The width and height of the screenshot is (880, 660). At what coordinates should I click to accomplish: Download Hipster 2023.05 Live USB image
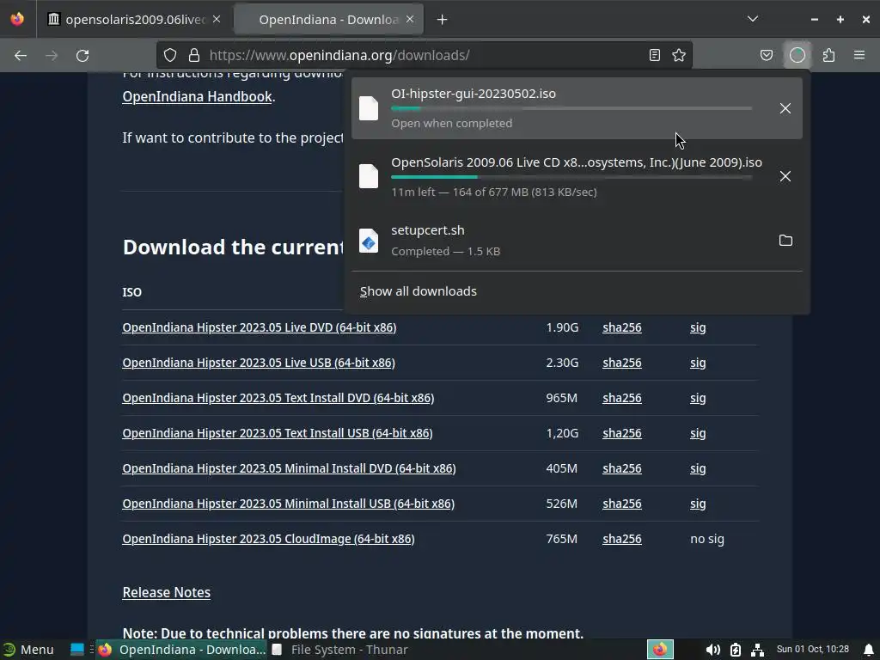[x=259, y=363]
